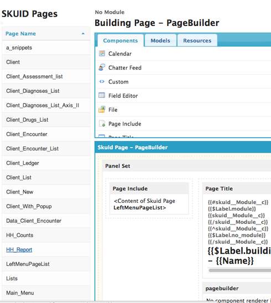
Task: Select the a_snippets page row
Action: pyautogui.click(x=46, y=48)
